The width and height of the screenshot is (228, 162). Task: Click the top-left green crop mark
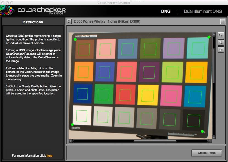[x=75, y=39]
